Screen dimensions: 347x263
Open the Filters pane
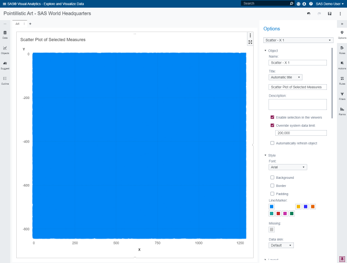pyautogui.click(x=342, y=96)
